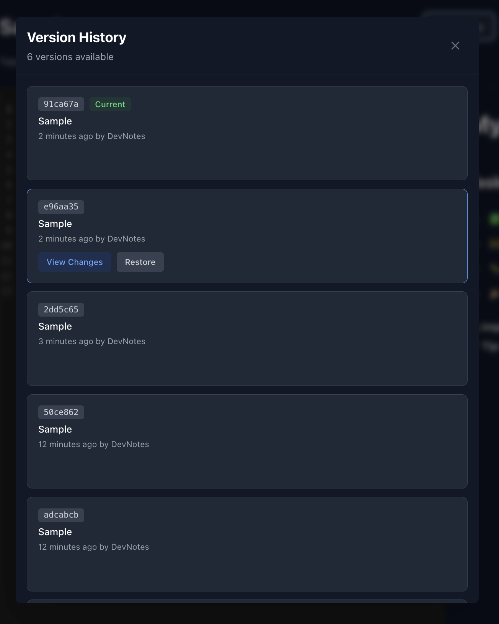
Task: Close the Version History dialog
Action: [x=455, y=46]
